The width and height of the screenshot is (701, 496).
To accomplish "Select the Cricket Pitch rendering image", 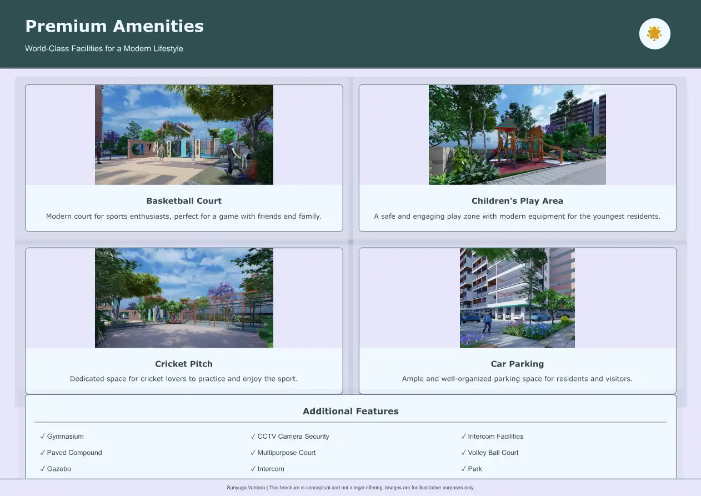I will tap(184, 298).
